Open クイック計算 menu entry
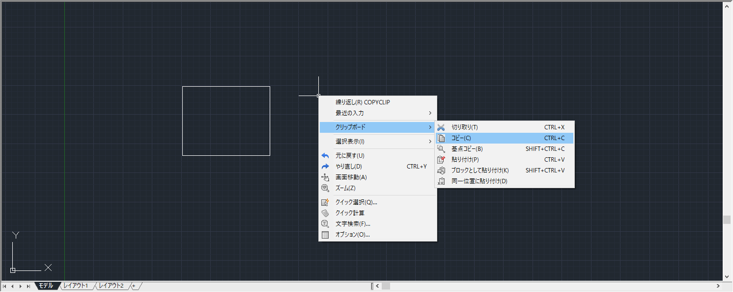 pyautogui.click(x=377, y=213)
